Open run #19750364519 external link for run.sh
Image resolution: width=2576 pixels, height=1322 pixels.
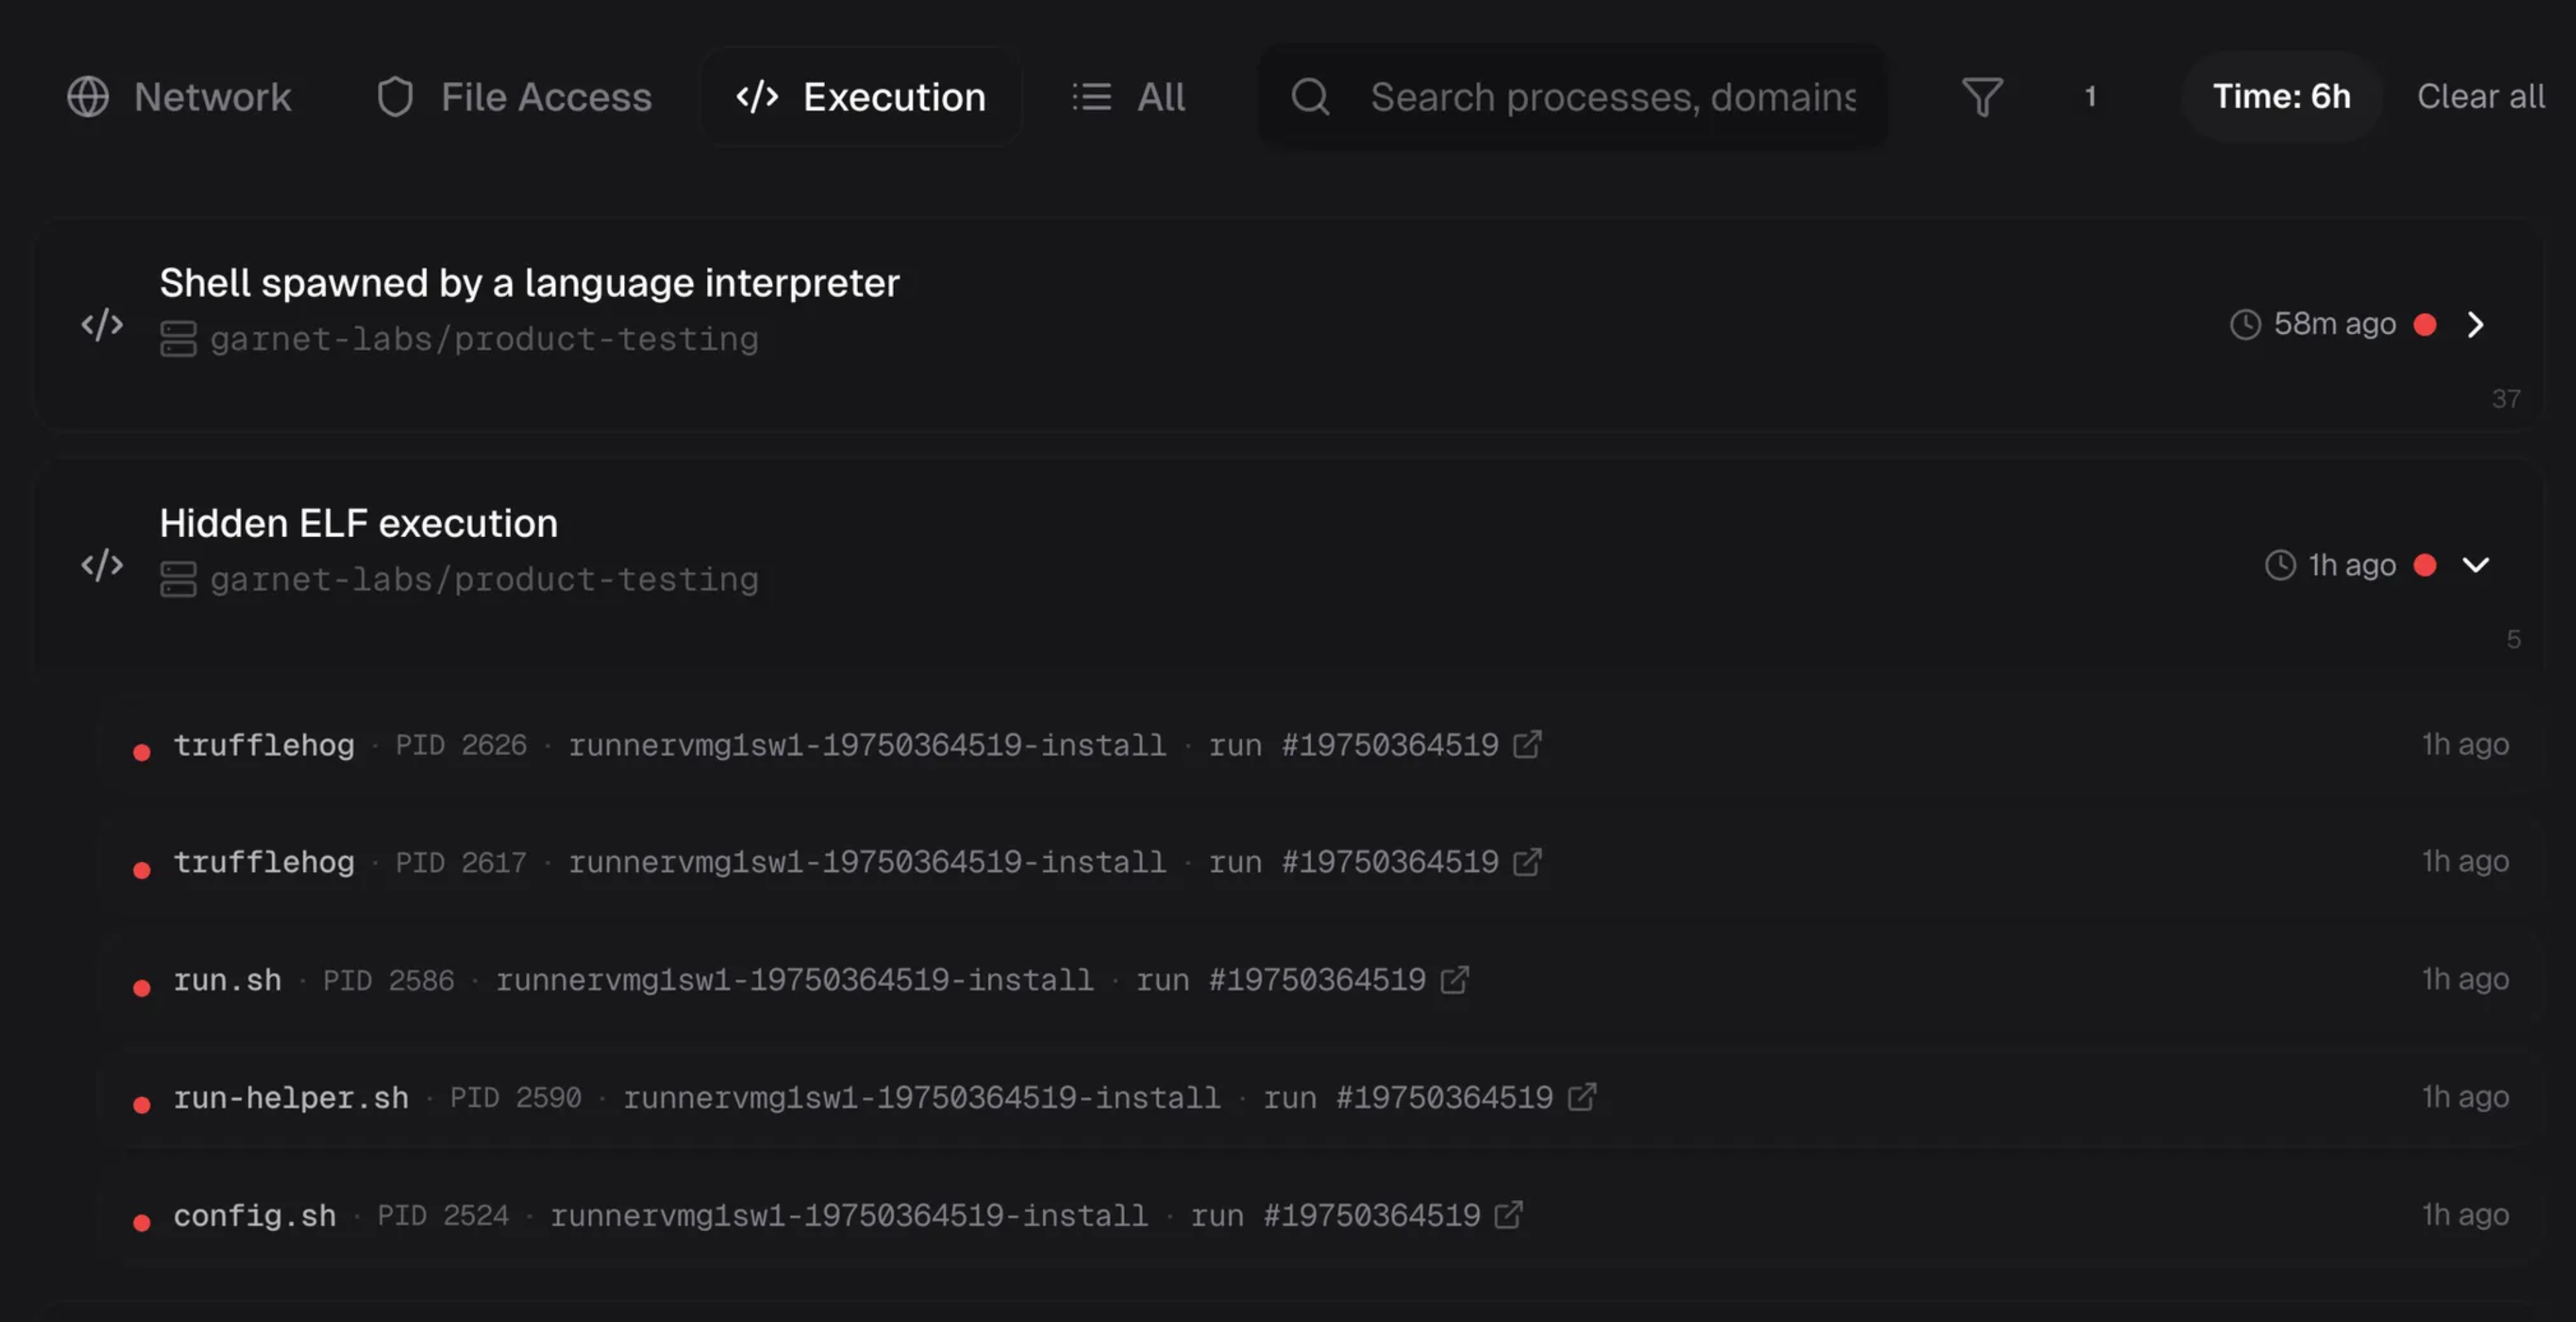pos(1456,980)
